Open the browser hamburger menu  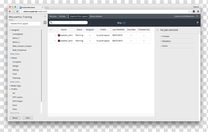[x=198, y=11]
